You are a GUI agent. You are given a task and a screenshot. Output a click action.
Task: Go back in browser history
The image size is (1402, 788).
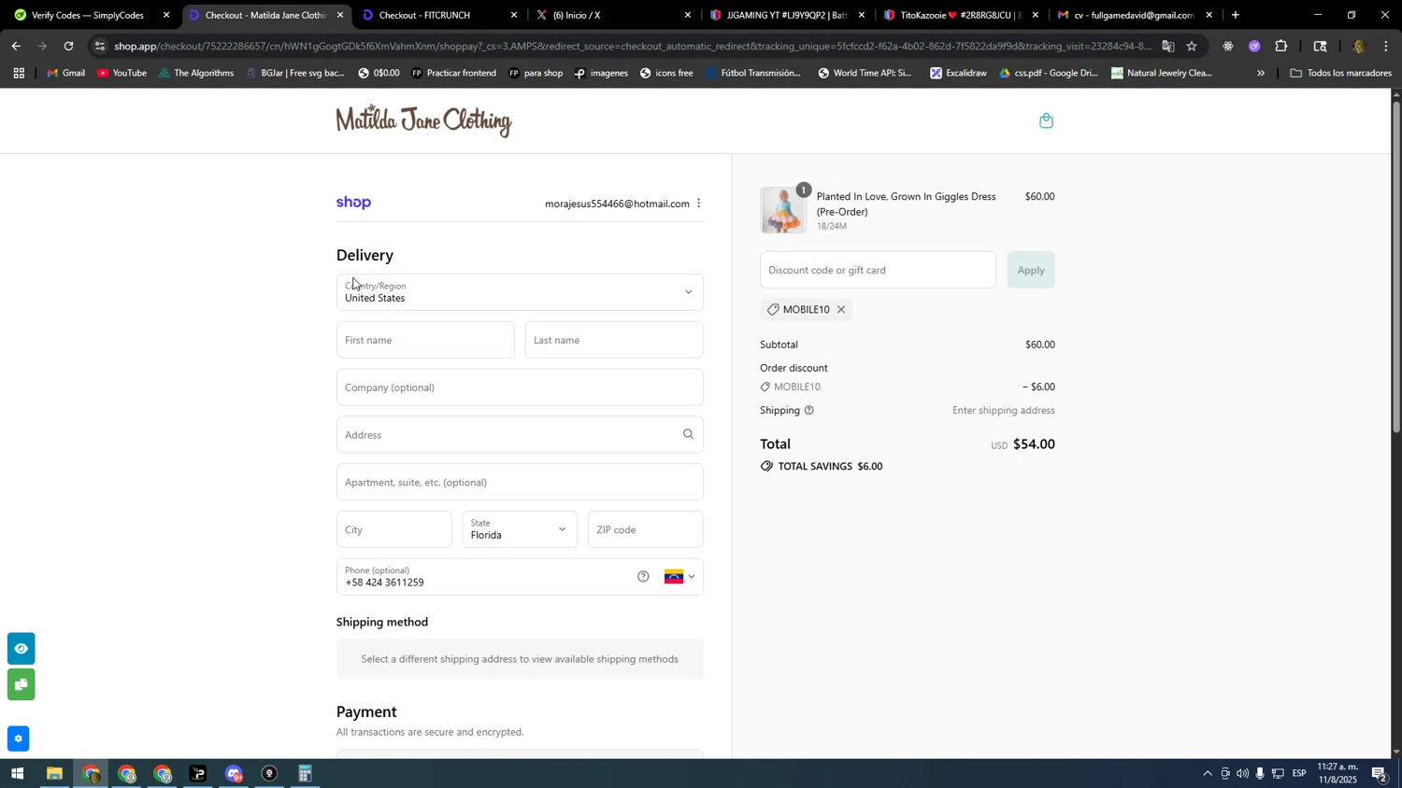(x=16, y=46)
